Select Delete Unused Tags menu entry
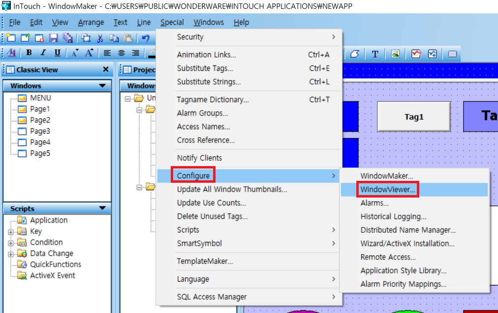This screenshot has width=498, height=313. coord(249,216)
